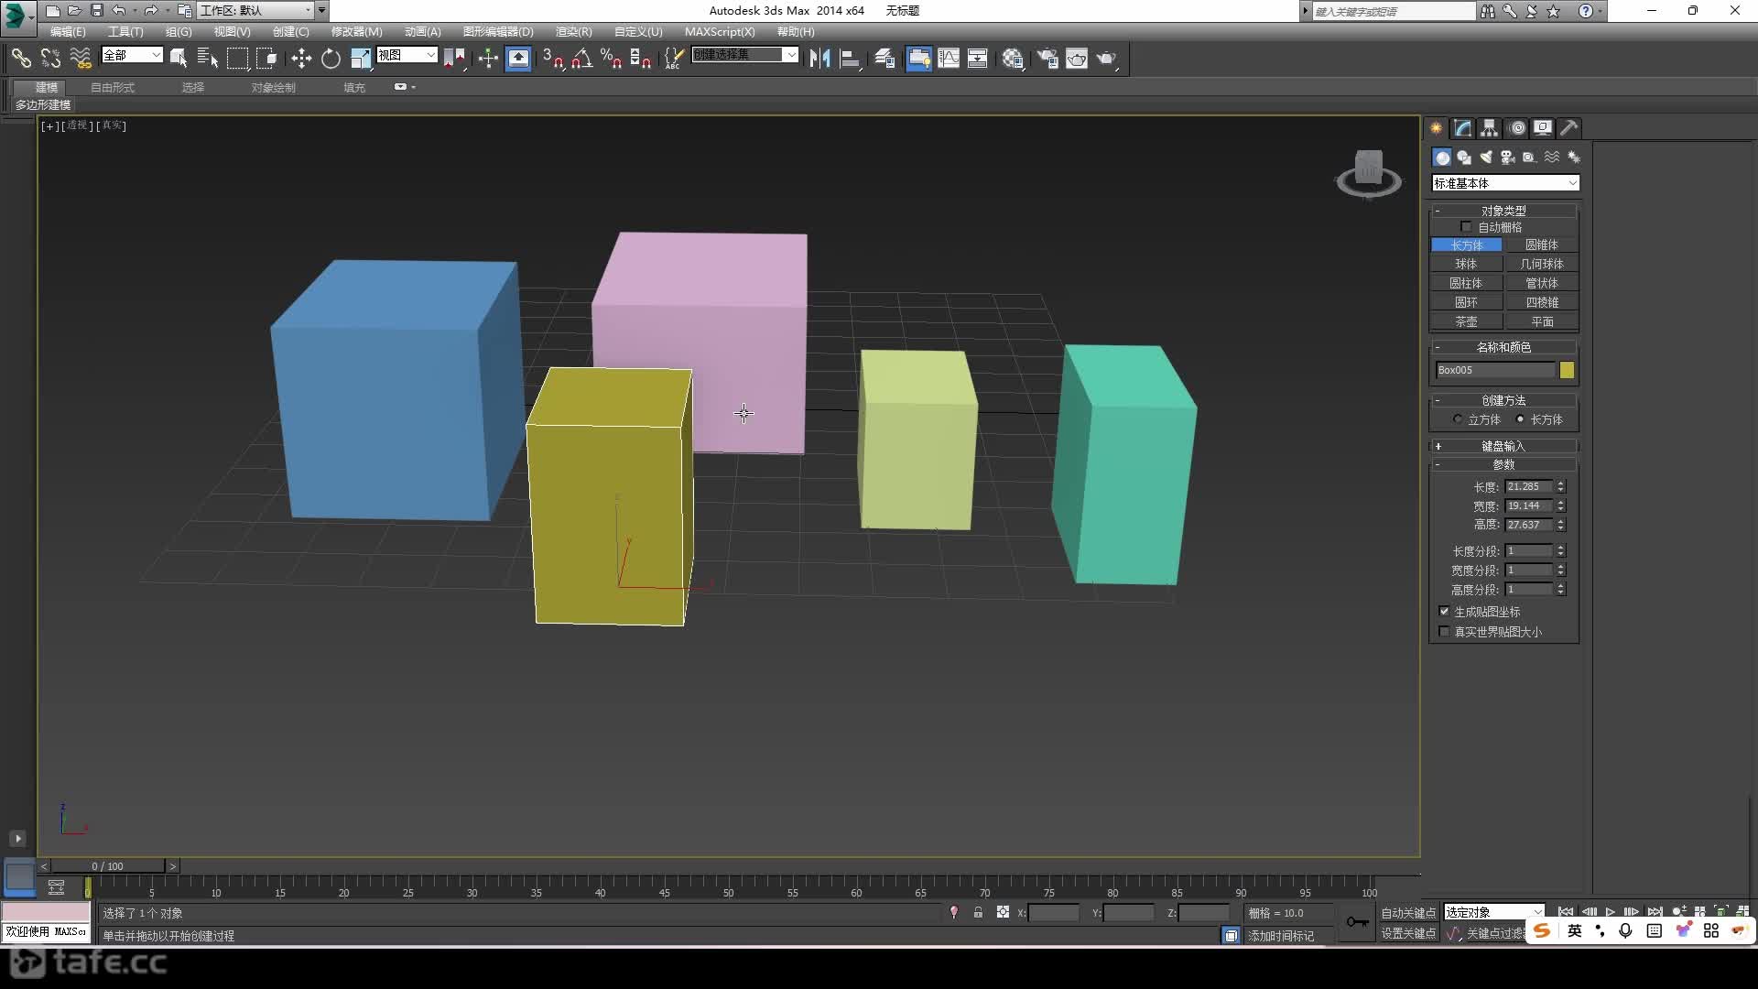The width and height of the screenshot is (1758, 989).
Task: Open the 修改器(M) menu
Action: [x=356, y=31]
